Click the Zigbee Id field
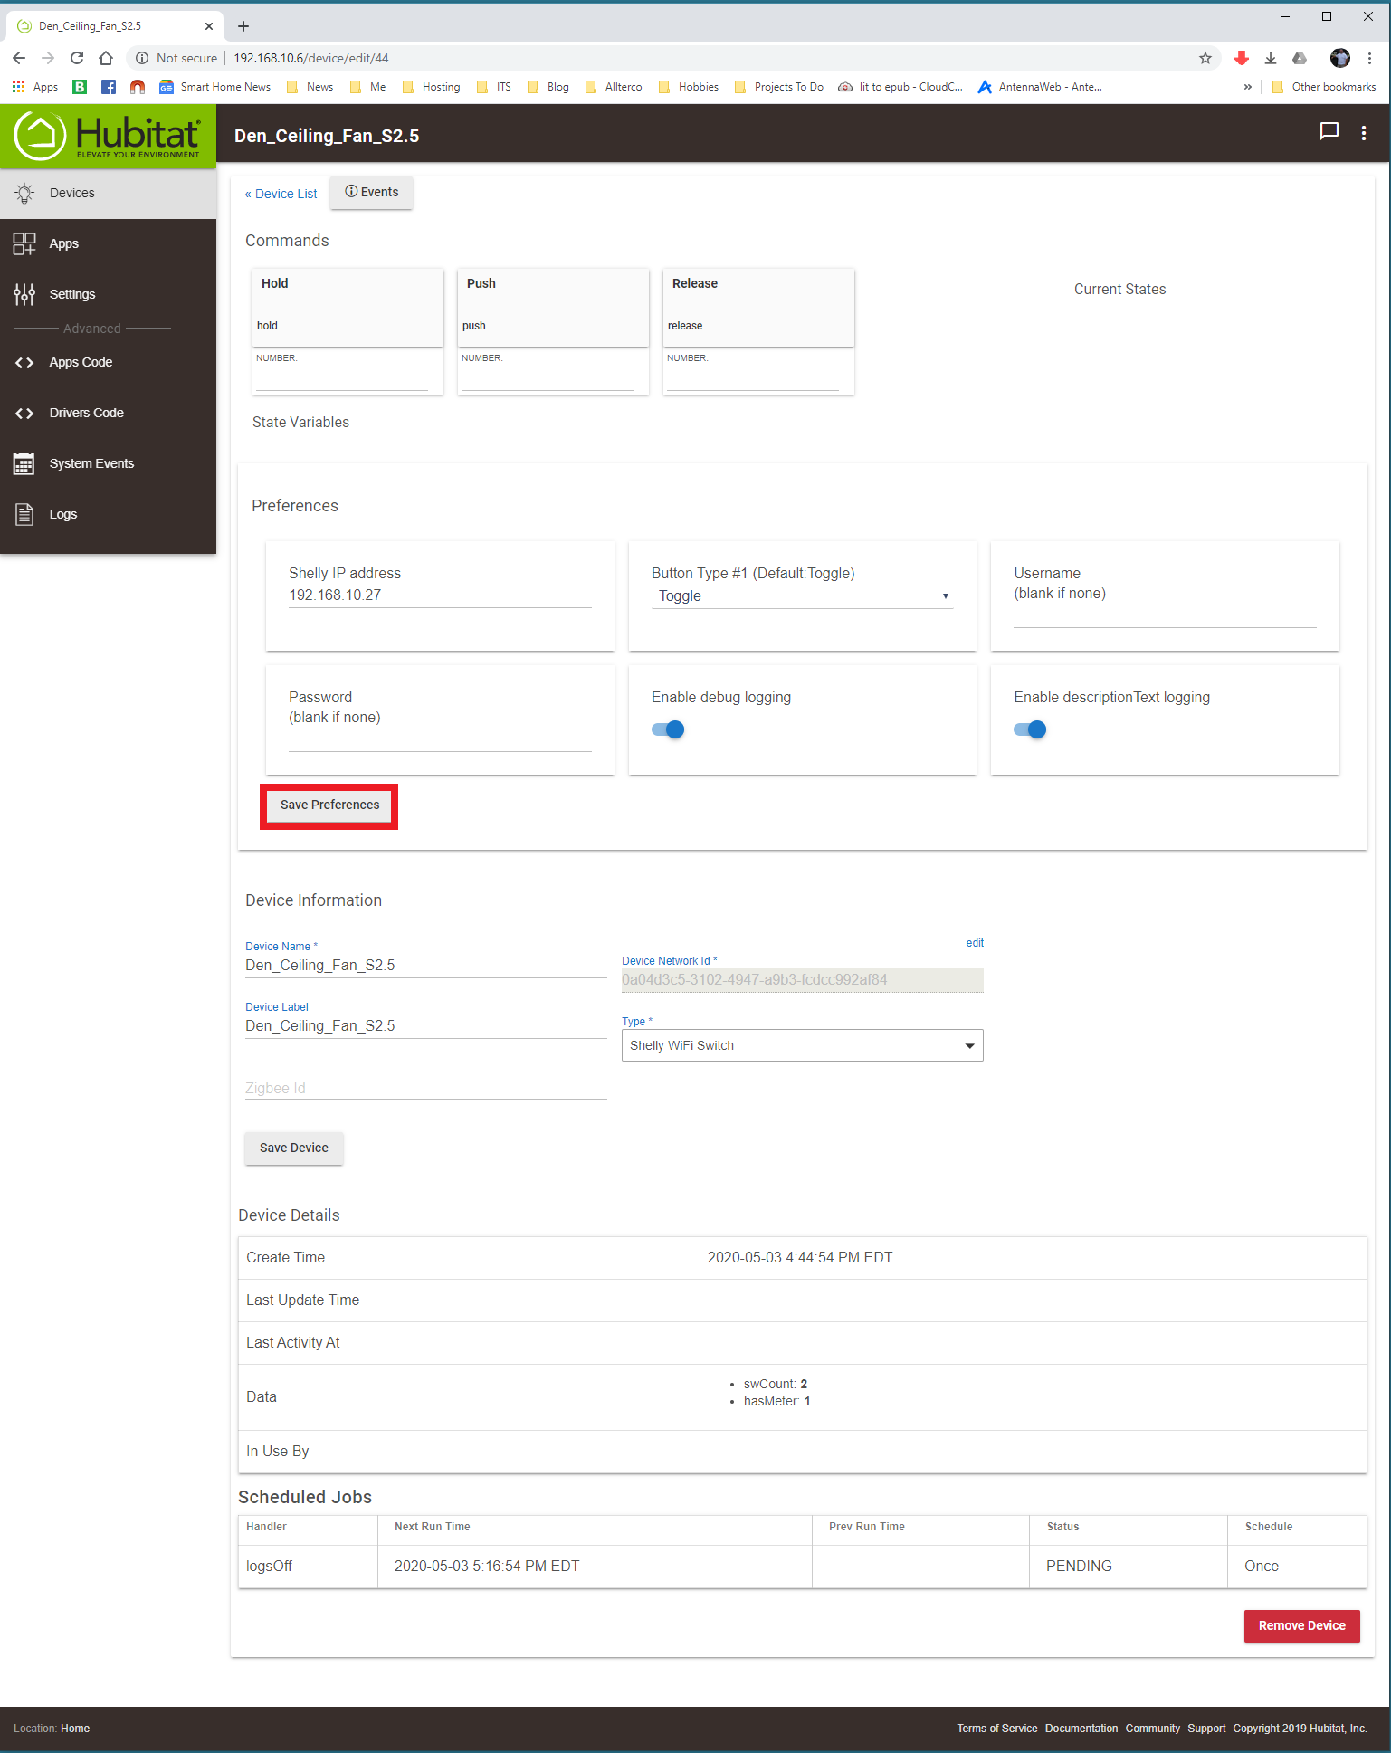This screenshot has height=1753, width=1391. click(x=425, y=1088)
